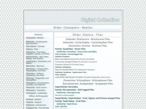Open Blattodea - Cockroaches and Termites
The image size is (146, 109).
click(x=39, y=43)
